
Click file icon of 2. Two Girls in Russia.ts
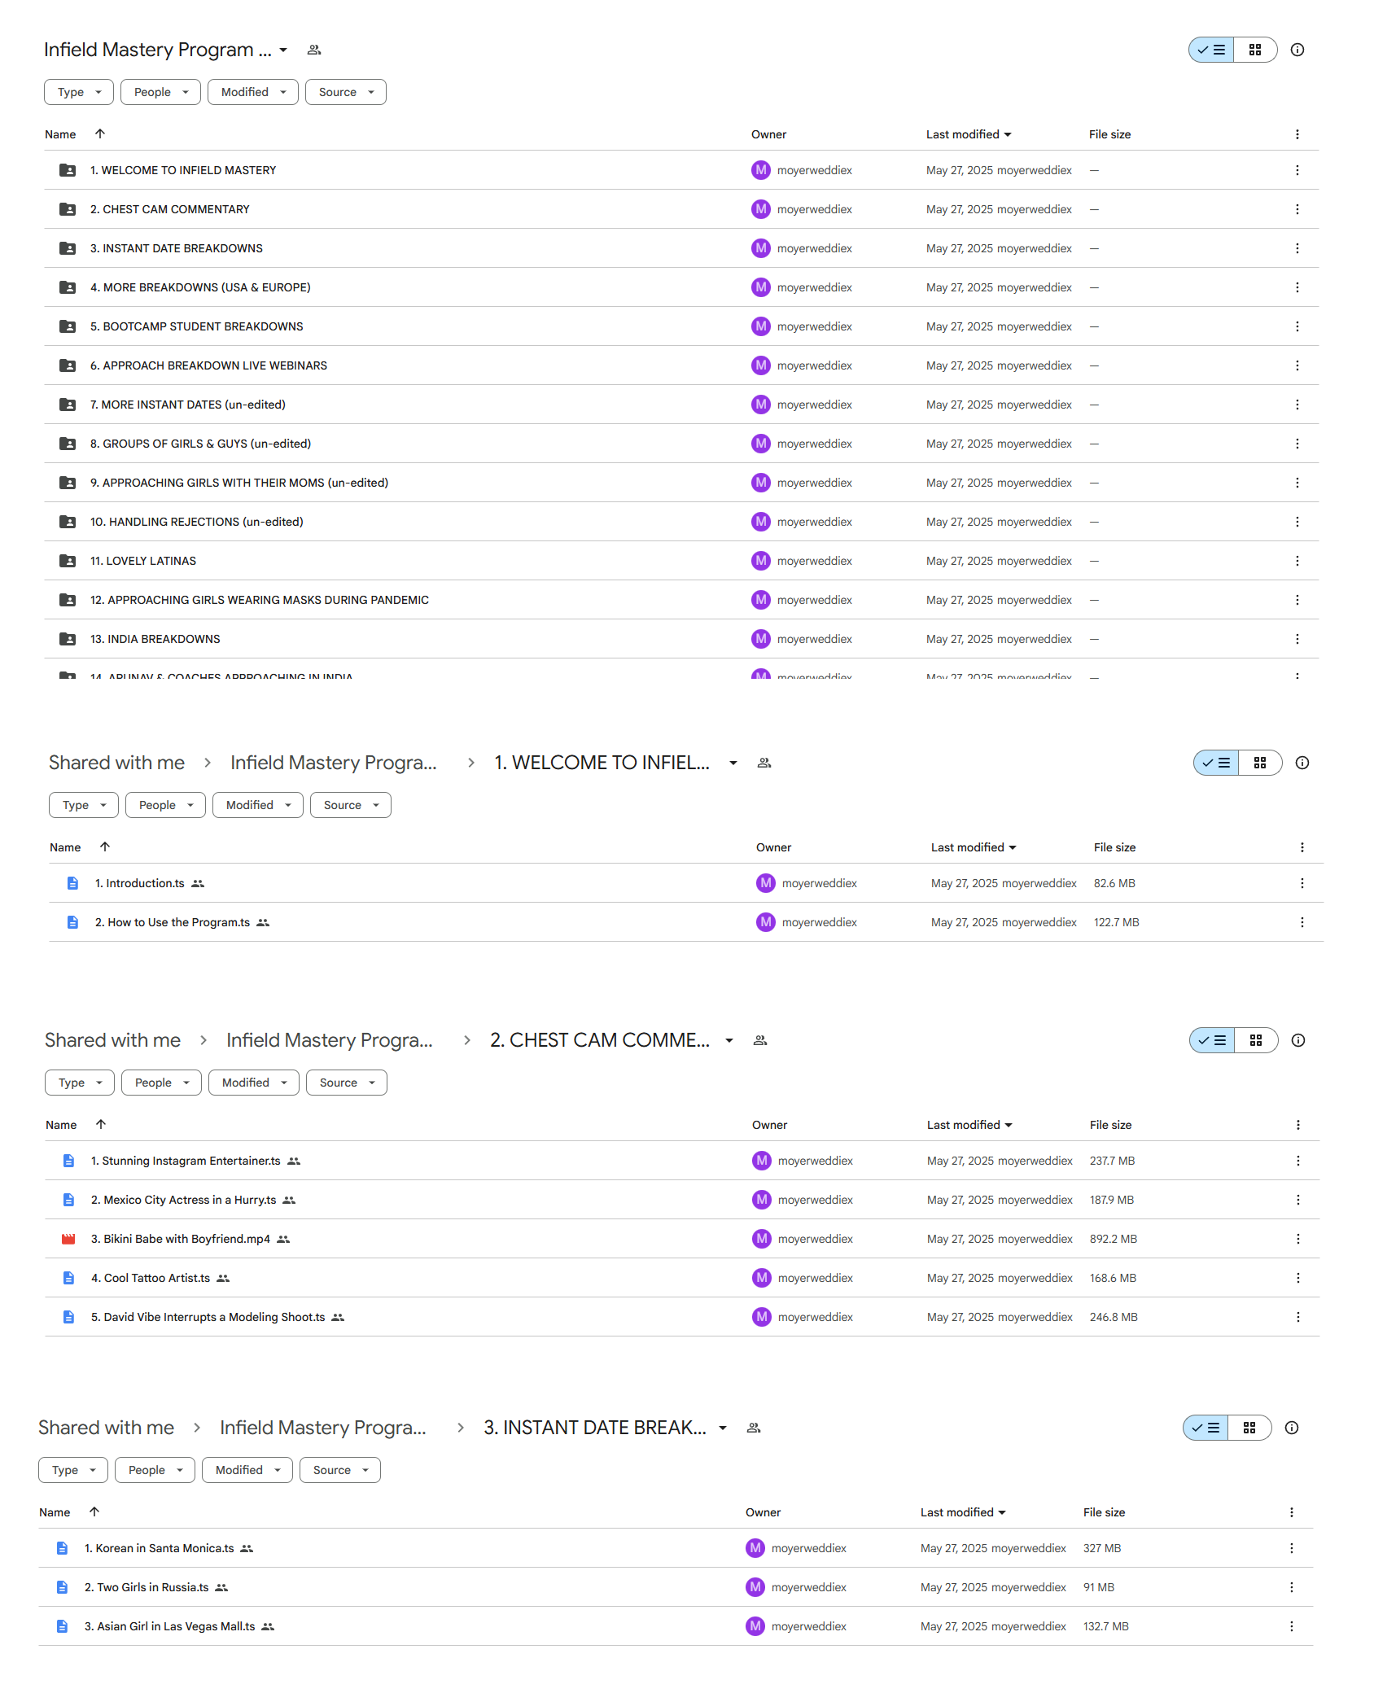[x=62, y=1587]
